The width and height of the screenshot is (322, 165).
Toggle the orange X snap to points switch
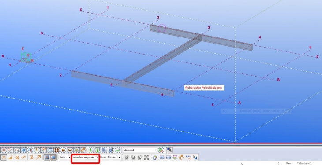click(x=4, y=157)
